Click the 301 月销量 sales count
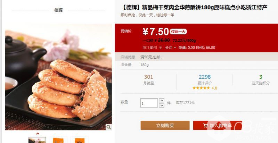Image resolution: width=278 pixels, height=143 pixels. pos(149,79)
